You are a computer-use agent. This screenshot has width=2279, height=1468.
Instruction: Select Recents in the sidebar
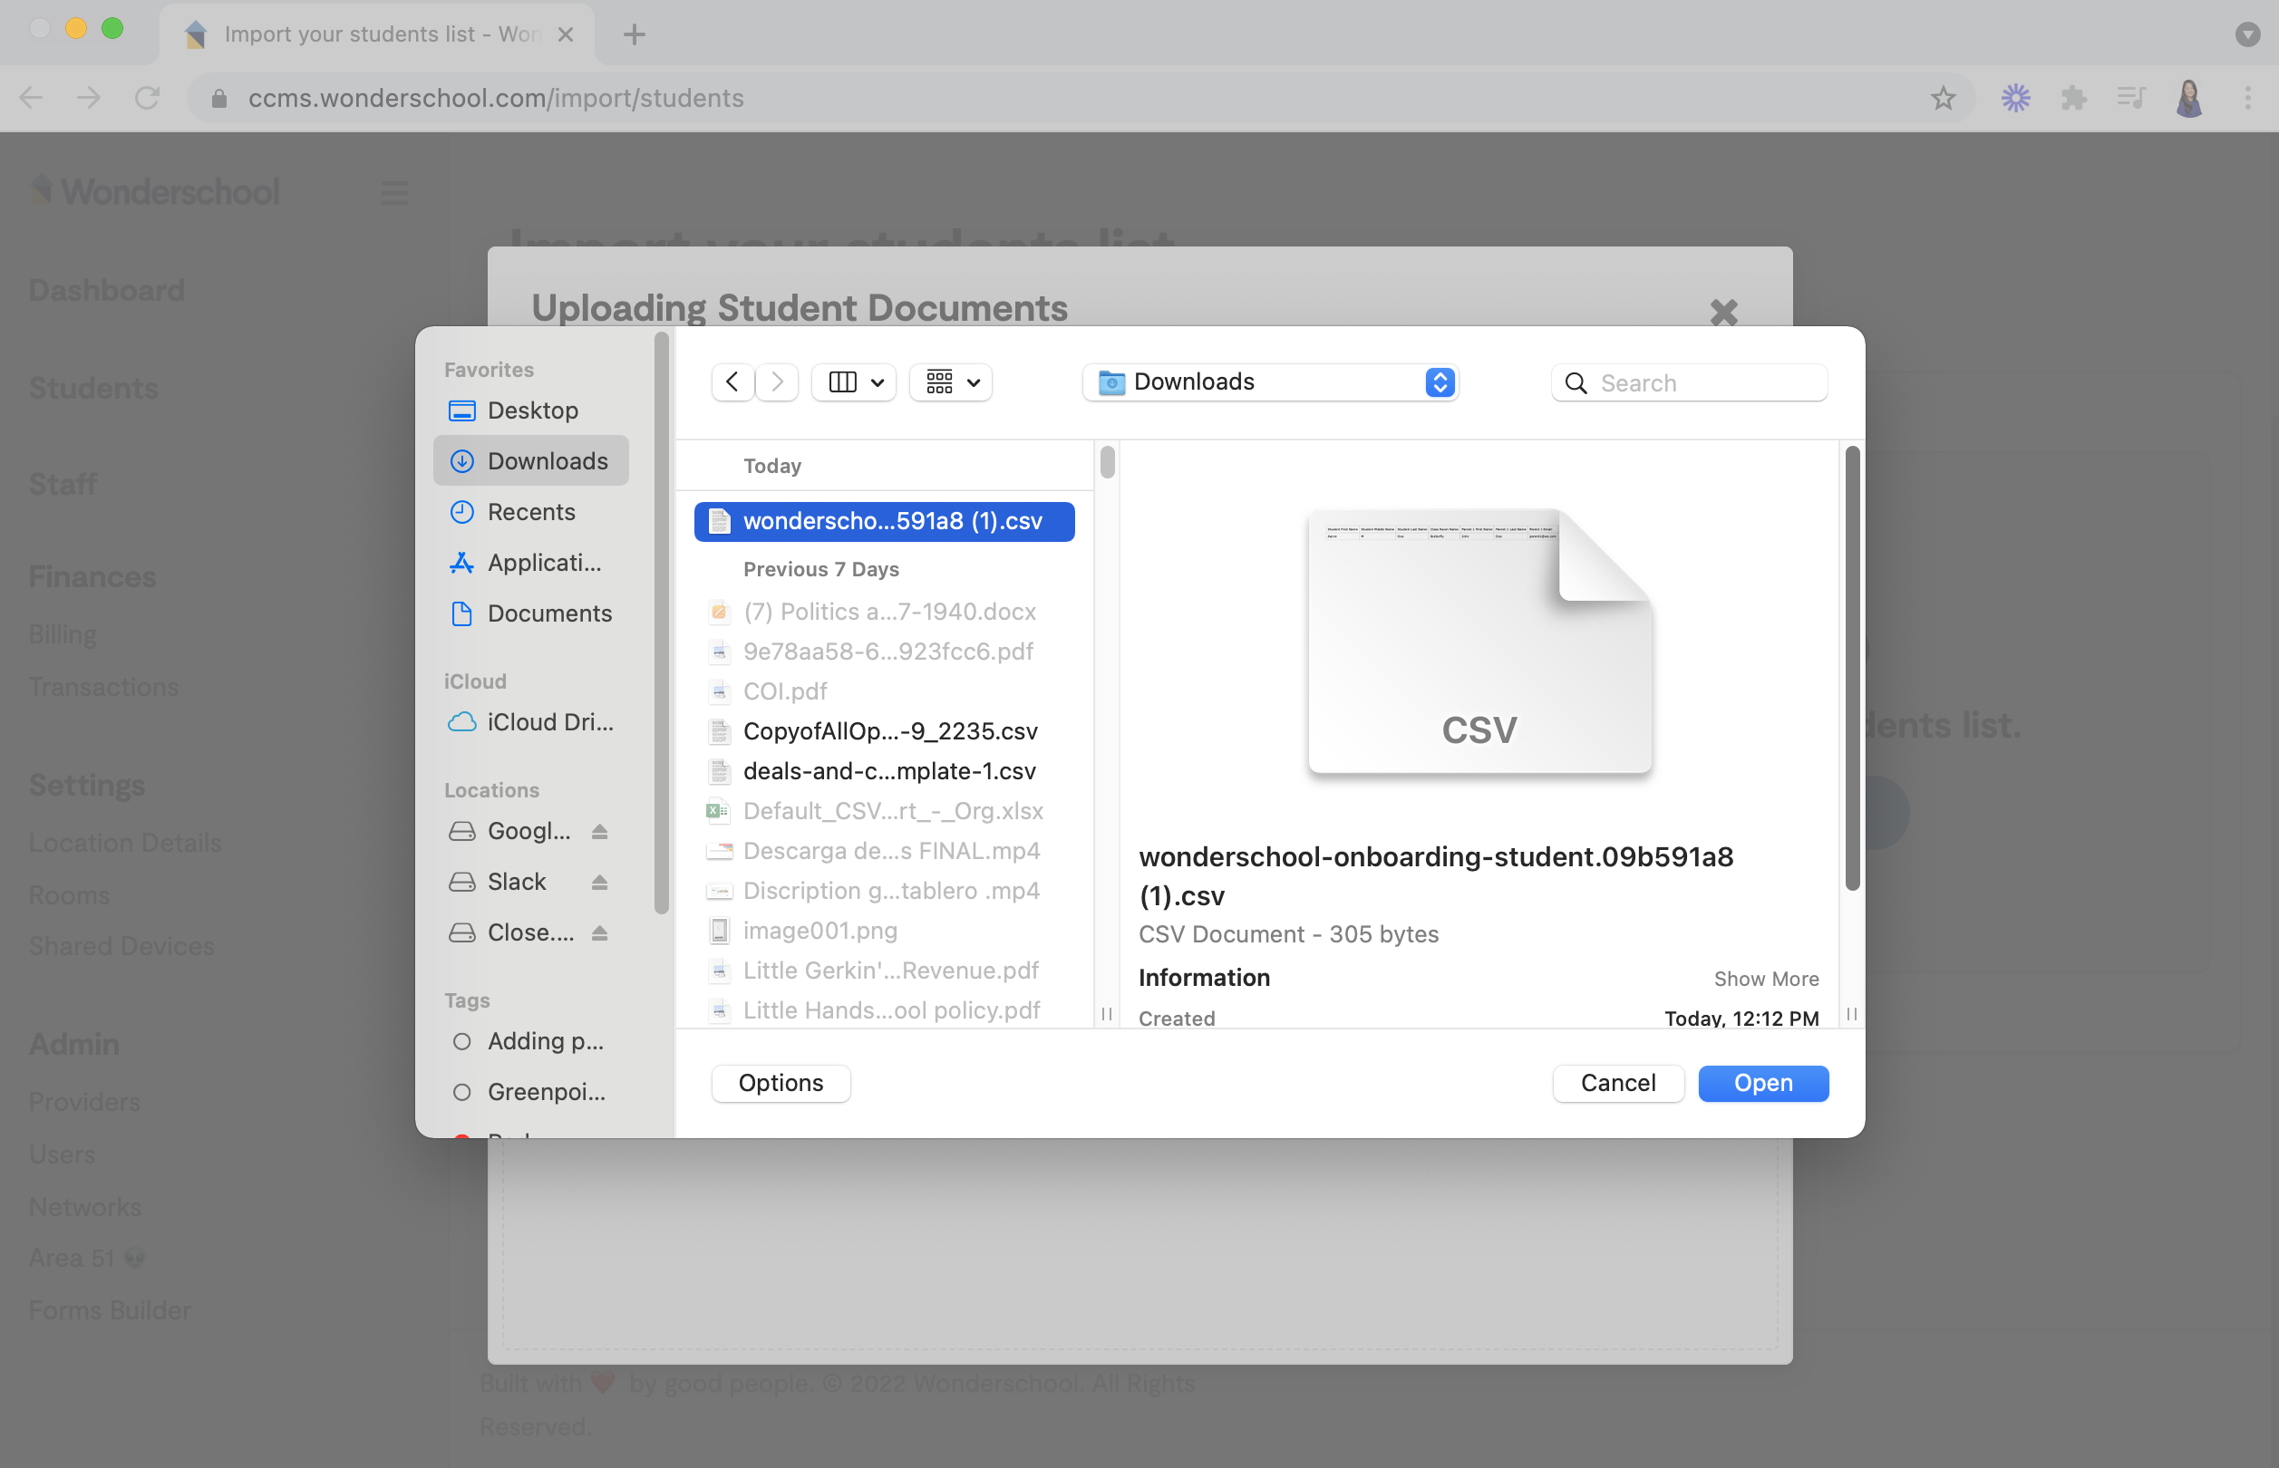point(531,511)
